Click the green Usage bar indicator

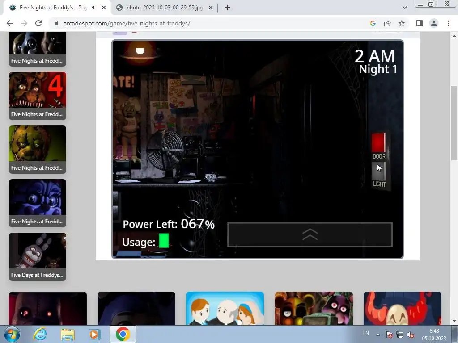pyautogui.click(x=164, y=241)
